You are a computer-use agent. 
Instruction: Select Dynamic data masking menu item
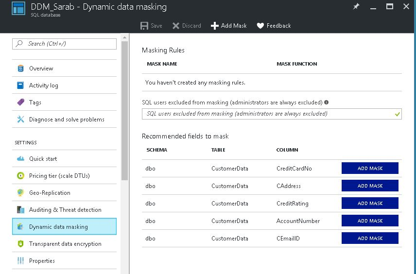[x=64, y=226]
